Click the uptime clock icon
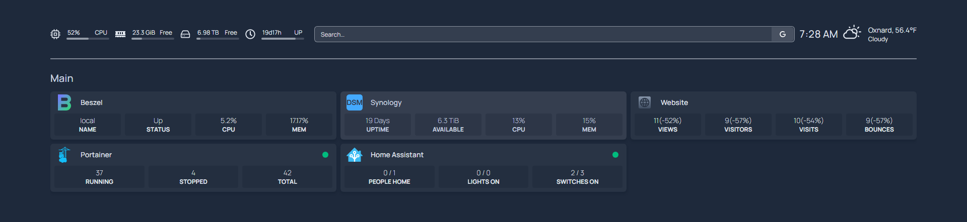The width and height of the screenshot is (967, 222). point(250,34)
